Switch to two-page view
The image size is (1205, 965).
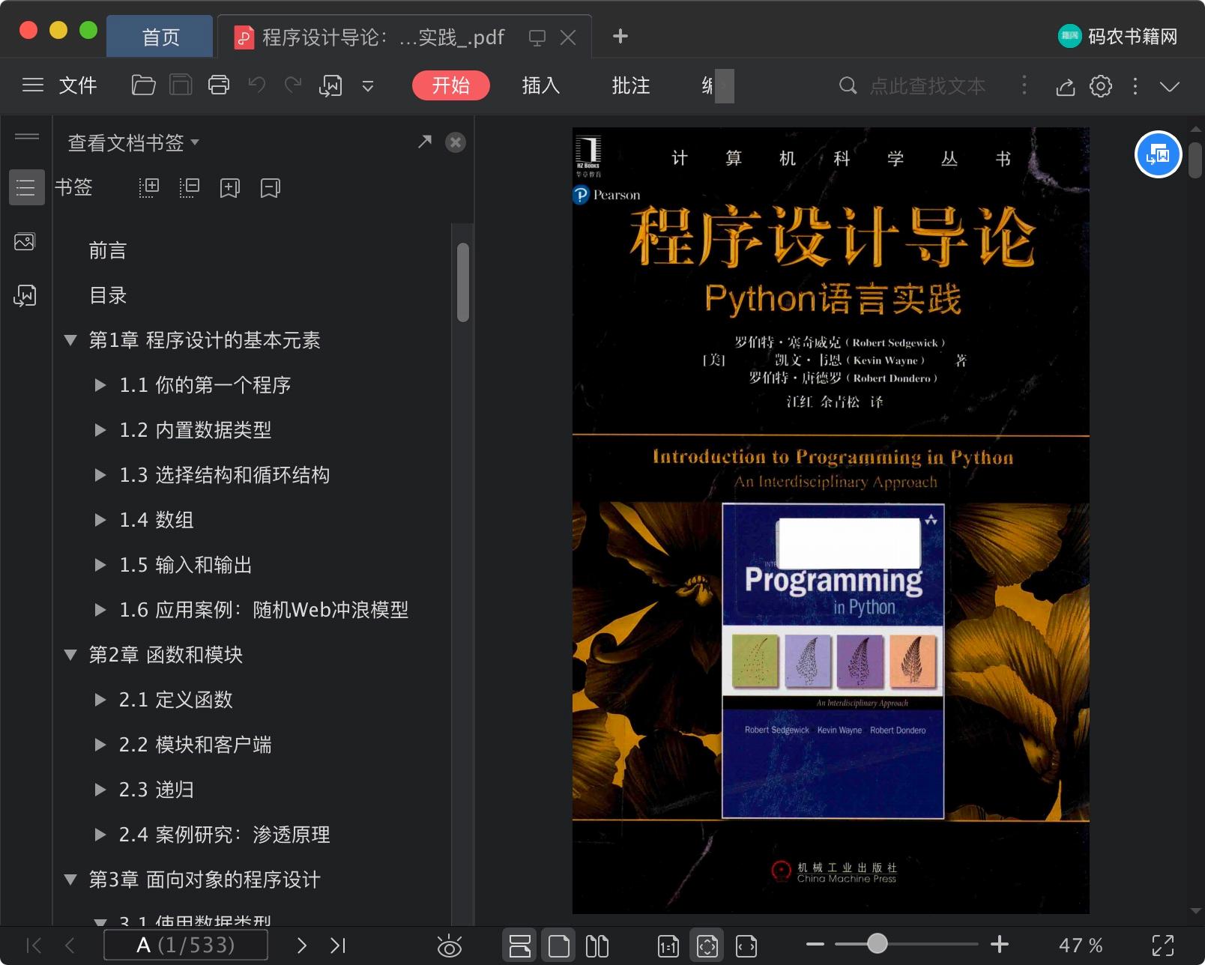pyautogui.click(x=597, y=946)
